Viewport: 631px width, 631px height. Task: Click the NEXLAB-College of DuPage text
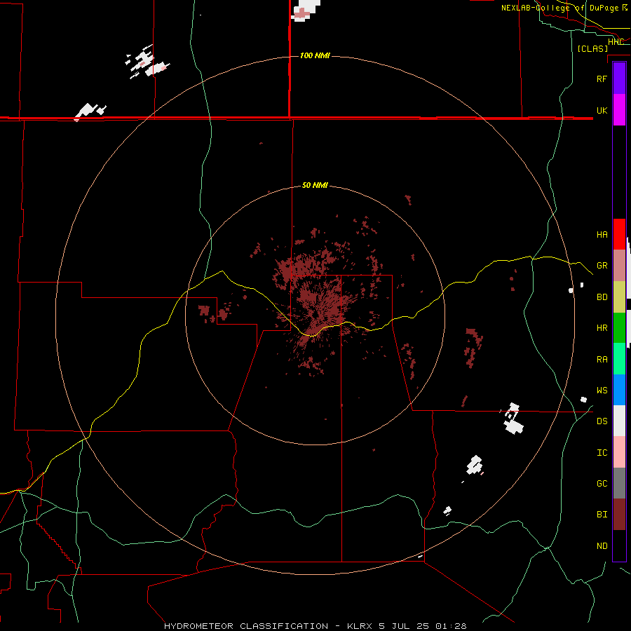point(559,8)
